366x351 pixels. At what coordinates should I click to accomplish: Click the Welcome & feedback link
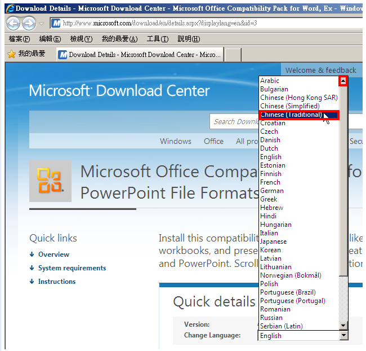tap(321, 70)
